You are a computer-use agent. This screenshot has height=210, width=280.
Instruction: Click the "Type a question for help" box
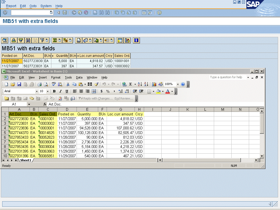pyautogui.click(x=228, y=77)
